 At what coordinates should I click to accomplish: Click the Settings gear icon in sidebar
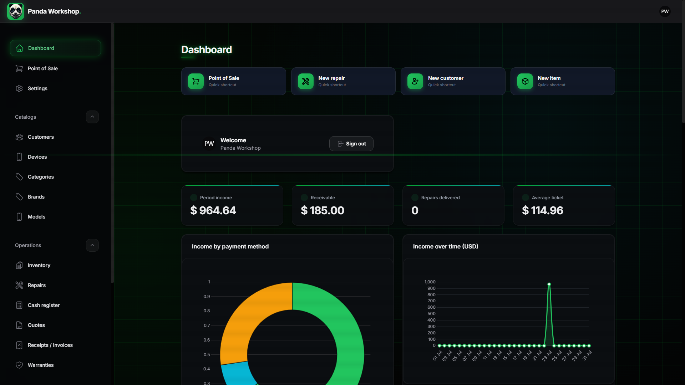[19, 88]
